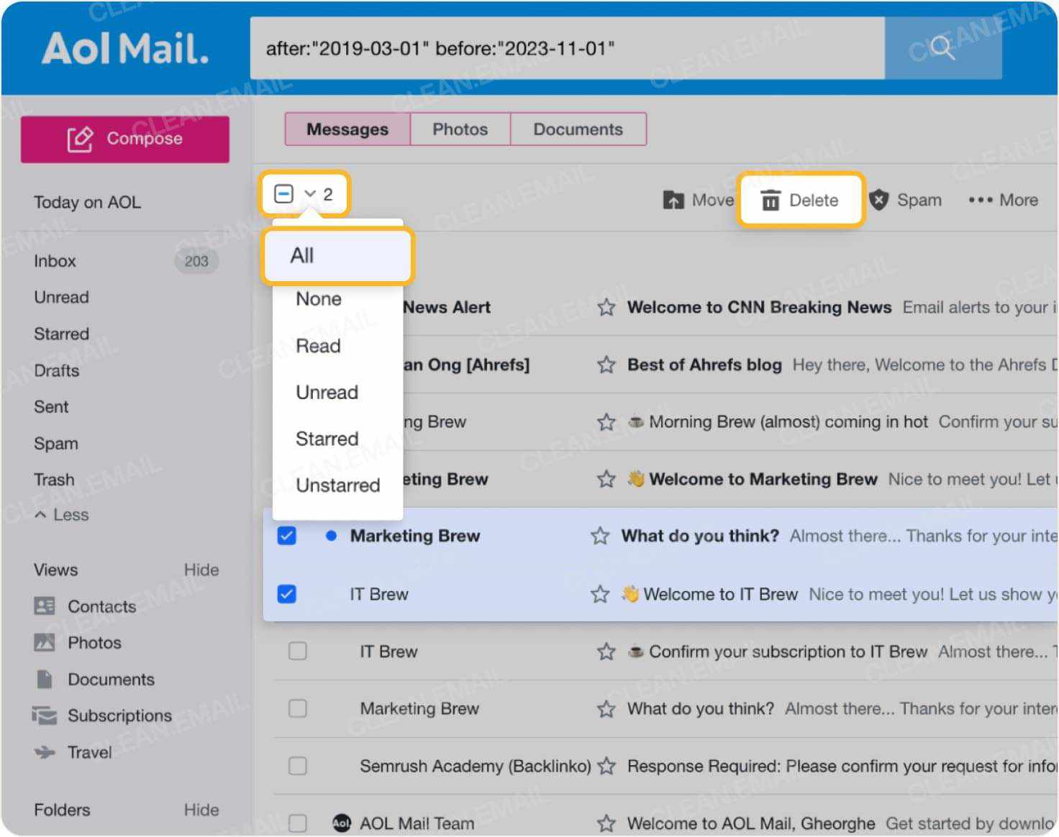
Task: Uncheck the Marketing Brew message checkbox
Action: (x=287, y=536)
